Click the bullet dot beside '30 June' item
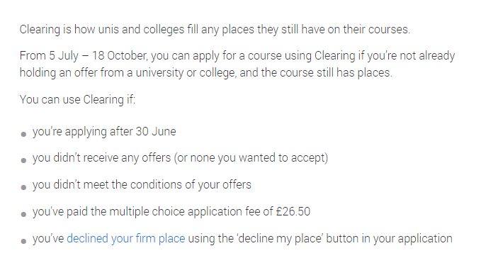Viewport: 481px width, 275px height. (23, 134)
